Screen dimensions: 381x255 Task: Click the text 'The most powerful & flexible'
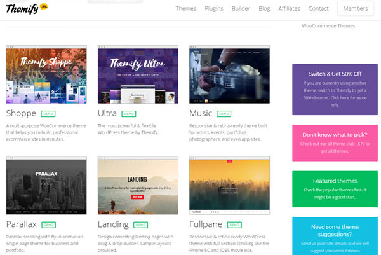tap(127, 126)
